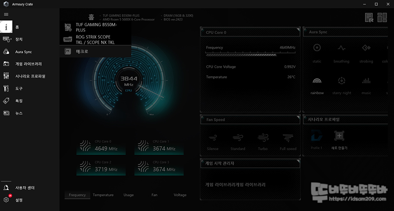Click the keyboard icon beside ROG STRIX SCOPE
The image size is (394, 211).
click(x=68, y=39)
